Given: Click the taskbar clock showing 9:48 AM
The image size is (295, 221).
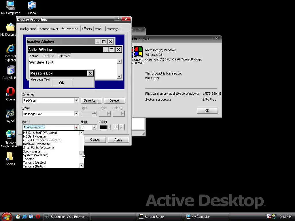Looking at the screenshot, I should click(285, 217).
